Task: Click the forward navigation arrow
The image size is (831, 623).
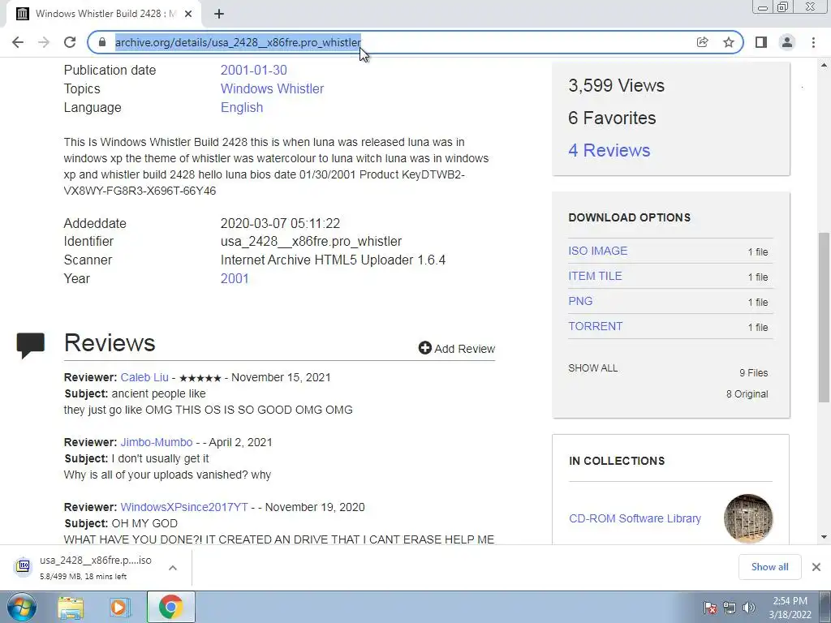Action: point(44,42)
